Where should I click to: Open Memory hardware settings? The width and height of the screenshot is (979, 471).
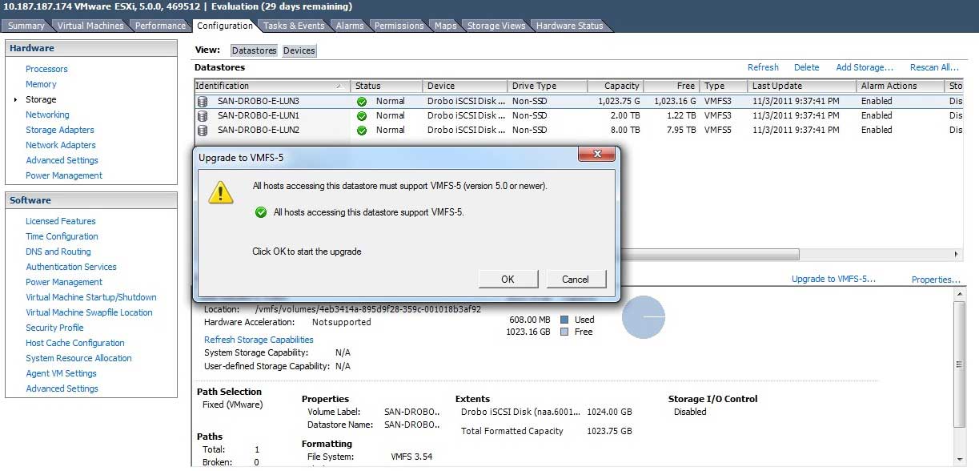[x=41, y=84]
